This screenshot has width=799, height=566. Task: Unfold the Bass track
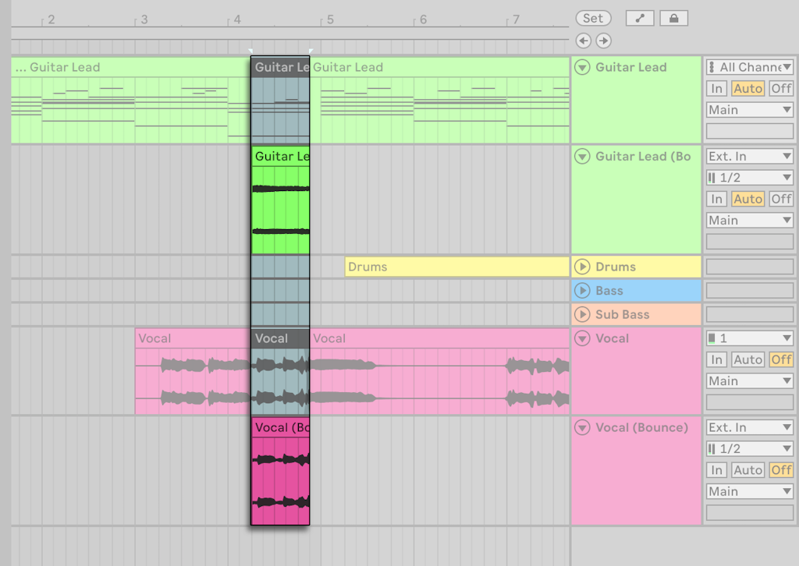[x=582, y=291]
